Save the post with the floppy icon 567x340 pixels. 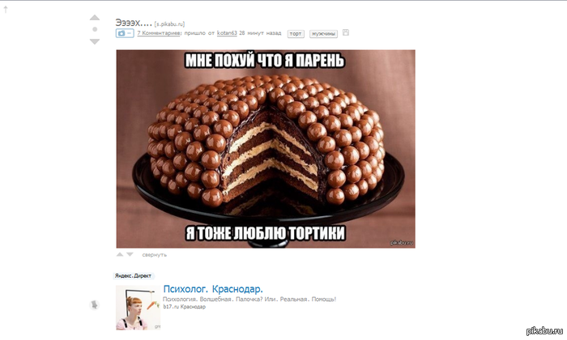click(346, 32)
